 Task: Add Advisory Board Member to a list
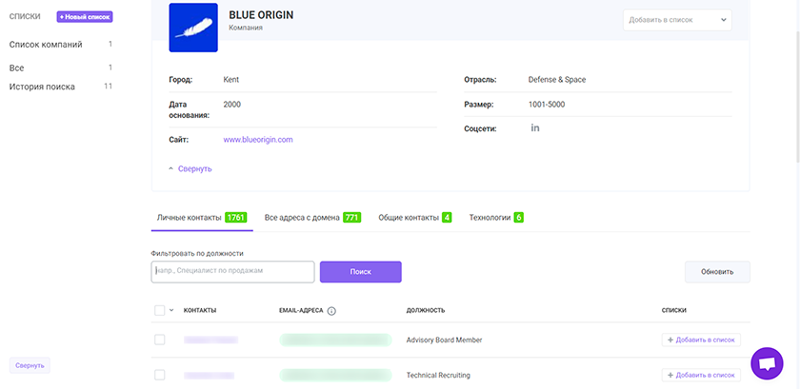pyautogui.click(x=701, y=340)
